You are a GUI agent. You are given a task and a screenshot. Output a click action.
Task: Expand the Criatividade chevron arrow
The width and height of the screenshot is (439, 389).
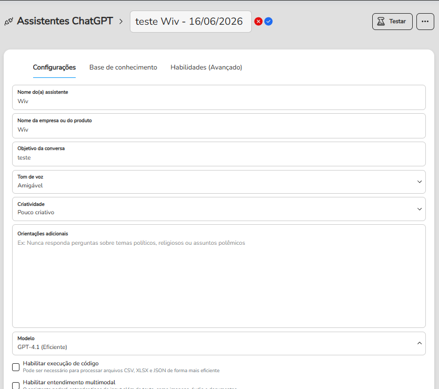[x=420, y=209]
